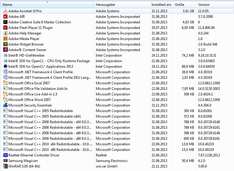Choose the Adobe Media Player entry

[x=118, y=39]
